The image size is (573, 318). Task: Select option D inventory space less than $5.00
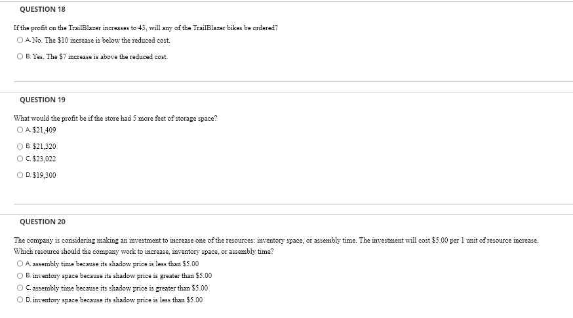click(x=20, y=300)
